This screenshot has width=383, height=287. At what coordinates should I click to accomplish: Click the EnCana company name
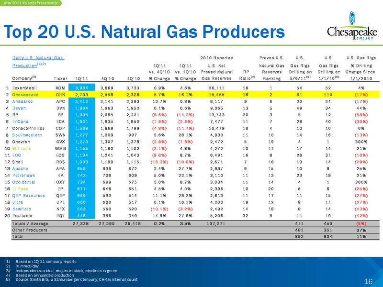(20, 121)
